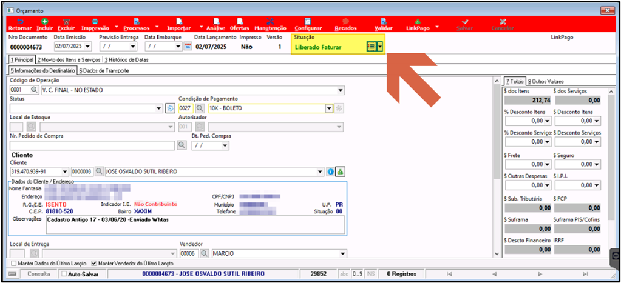621x283 pixels.
Task: Check Manter Dados do Último Lançto
Action: point(14,263)
